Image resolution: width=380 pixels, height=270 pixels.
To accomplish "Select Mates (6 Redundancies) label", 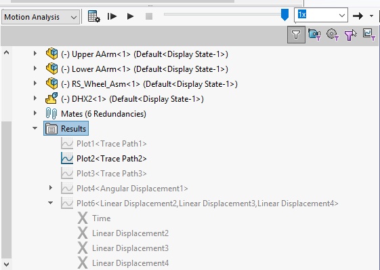I will coord(104,114).
